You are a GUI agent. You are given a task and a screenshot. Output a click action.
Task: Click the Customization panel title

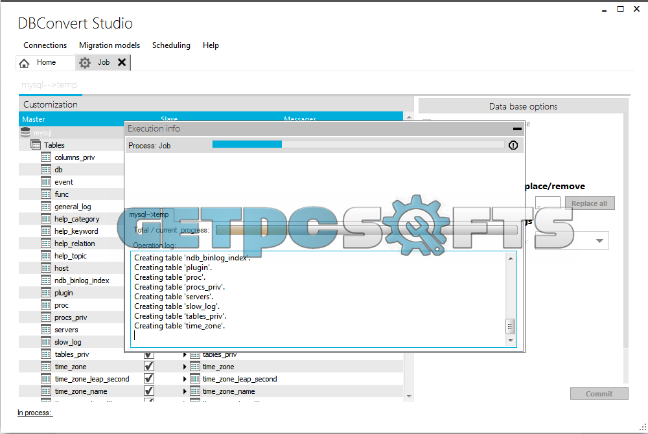click(x=51, y=104)
